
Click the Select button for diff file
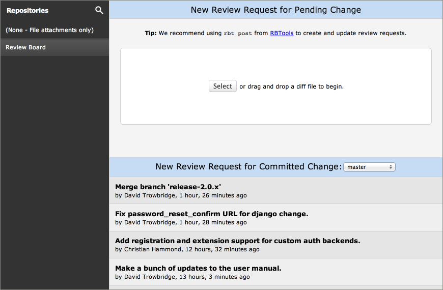click(x=223, y=86)
